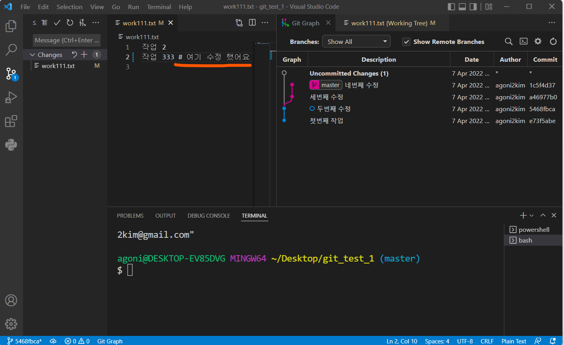564x345 pixels.
Task: Switch to the OUTPUT panel tab
Action: click(x=165, y=216)
